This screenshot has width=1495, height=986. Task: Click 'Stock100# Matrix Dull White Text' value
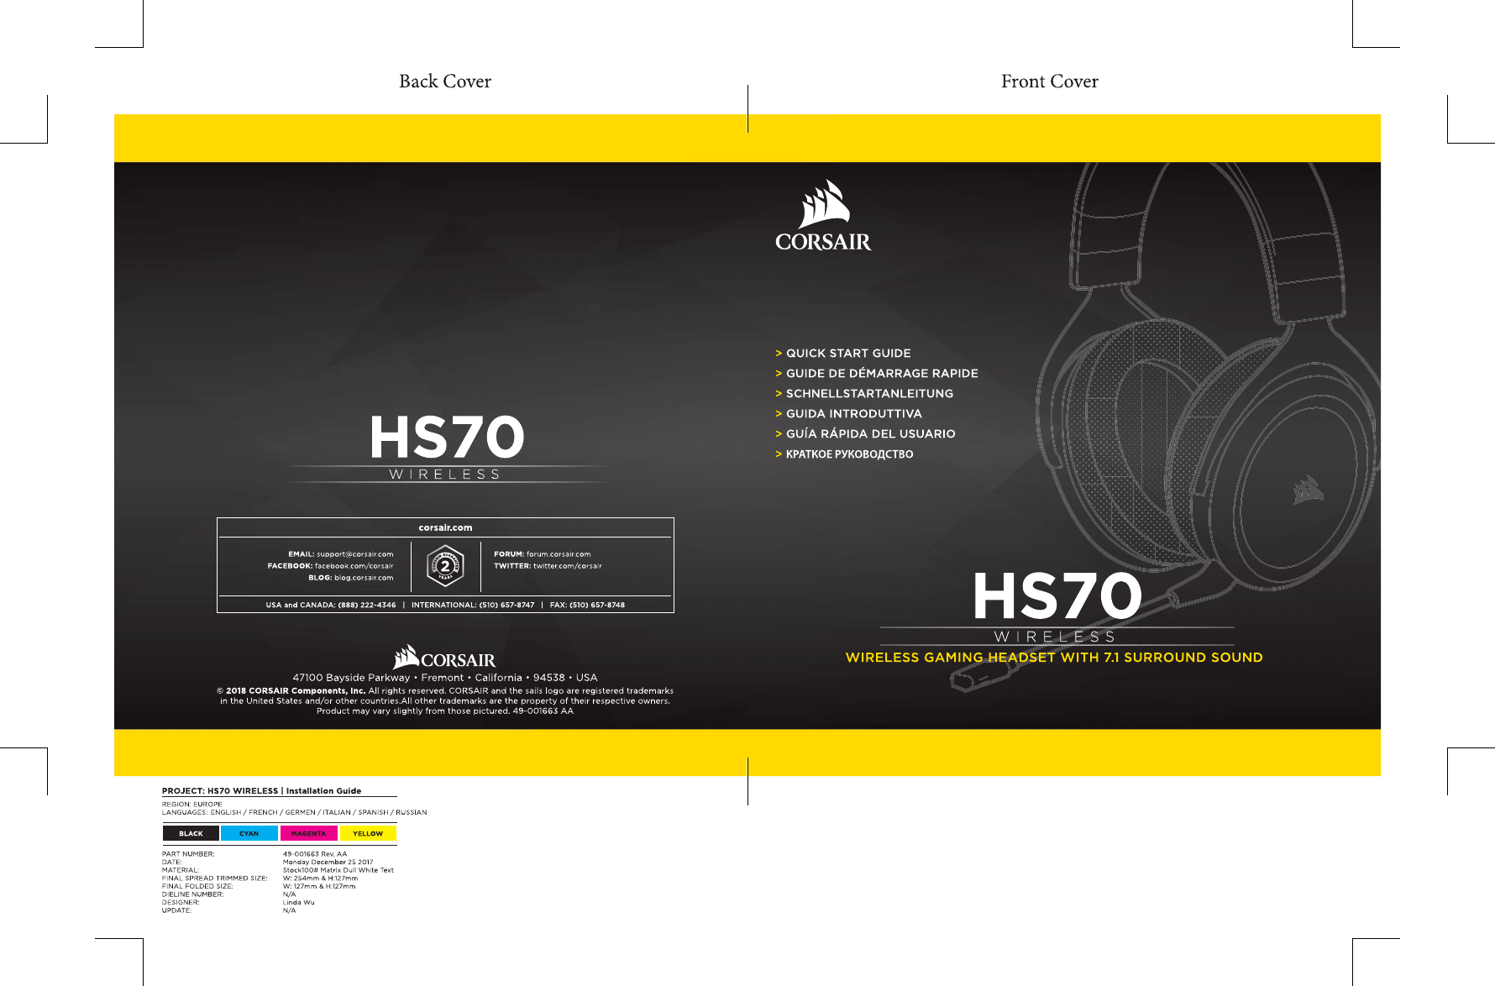[x=338, y=870]
